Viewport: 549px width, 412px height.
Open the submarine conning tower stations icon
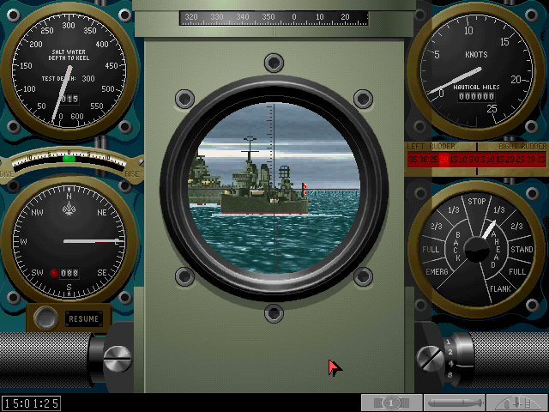pos(517,403)
